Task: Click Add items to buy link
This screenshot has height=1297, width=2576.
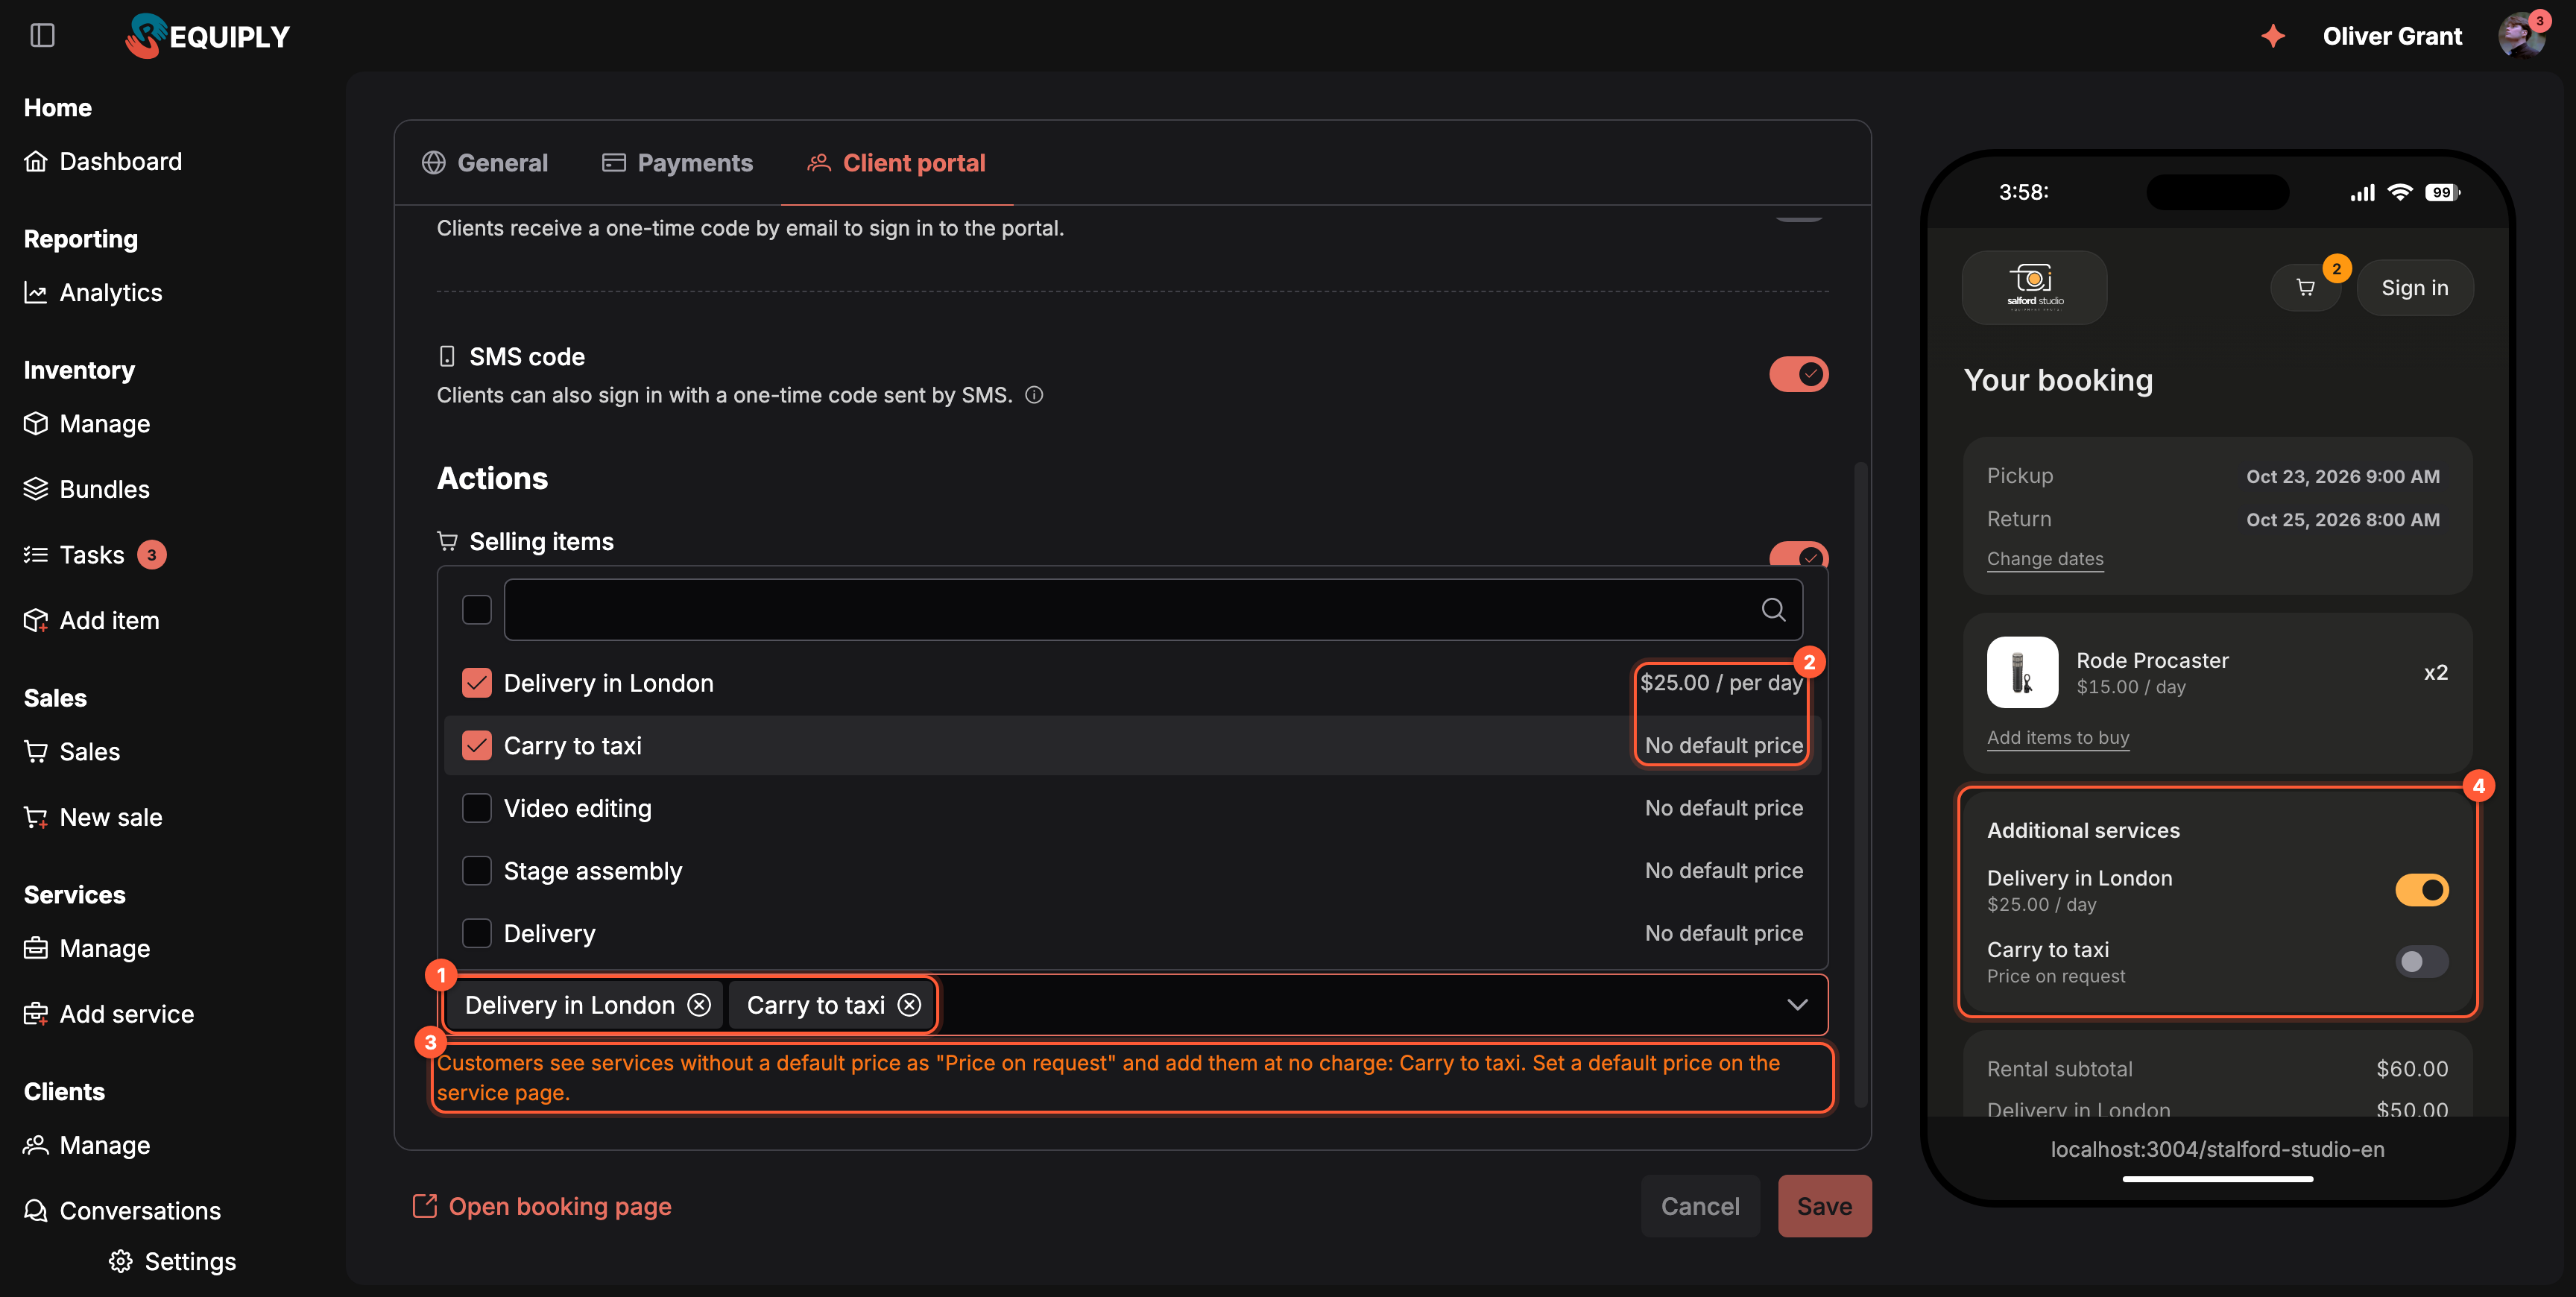Action: click(x=2058, y=737)
